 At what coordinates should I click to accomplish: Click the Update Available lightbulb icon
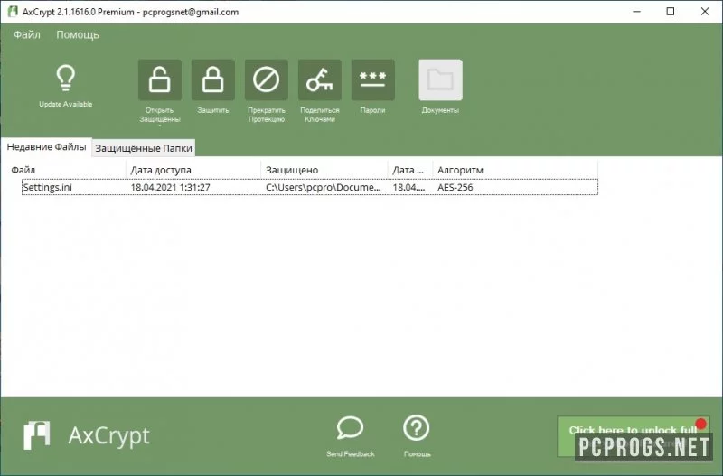tap(65, 78)
